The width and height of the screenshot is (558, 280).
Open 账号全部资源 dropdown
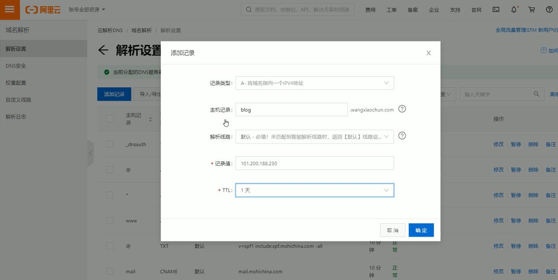[x=87, y=10]
